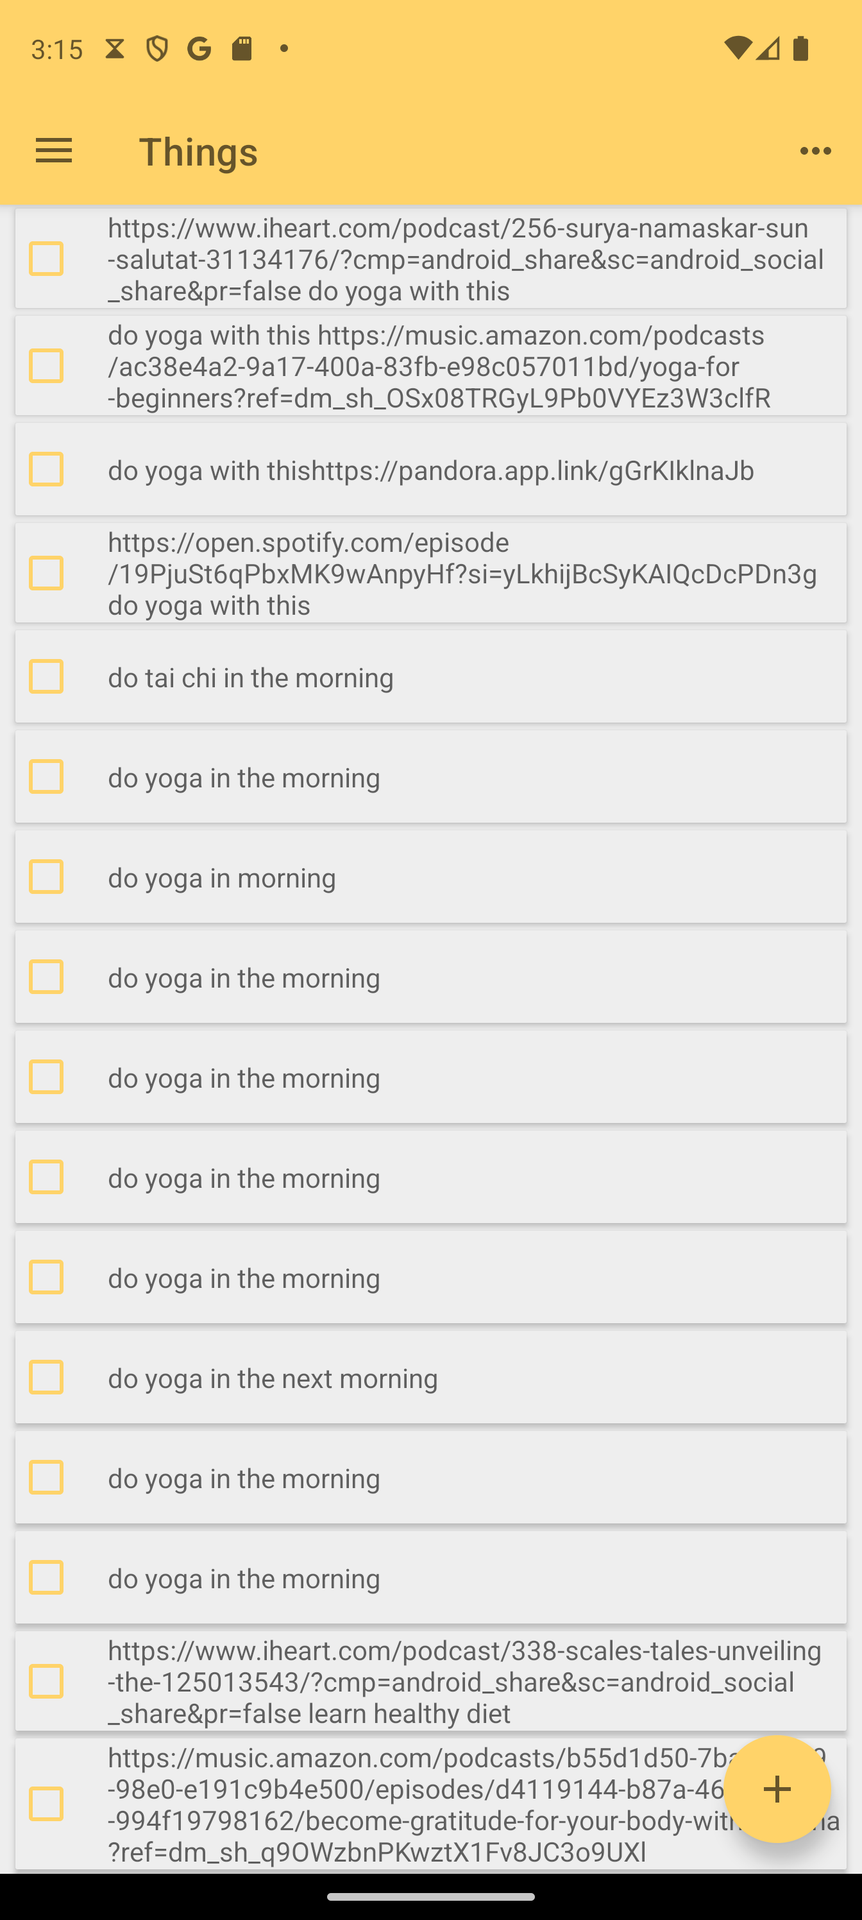Tick the Spotify episode item checkbox

pyautogui.click(x=46, y=573)
